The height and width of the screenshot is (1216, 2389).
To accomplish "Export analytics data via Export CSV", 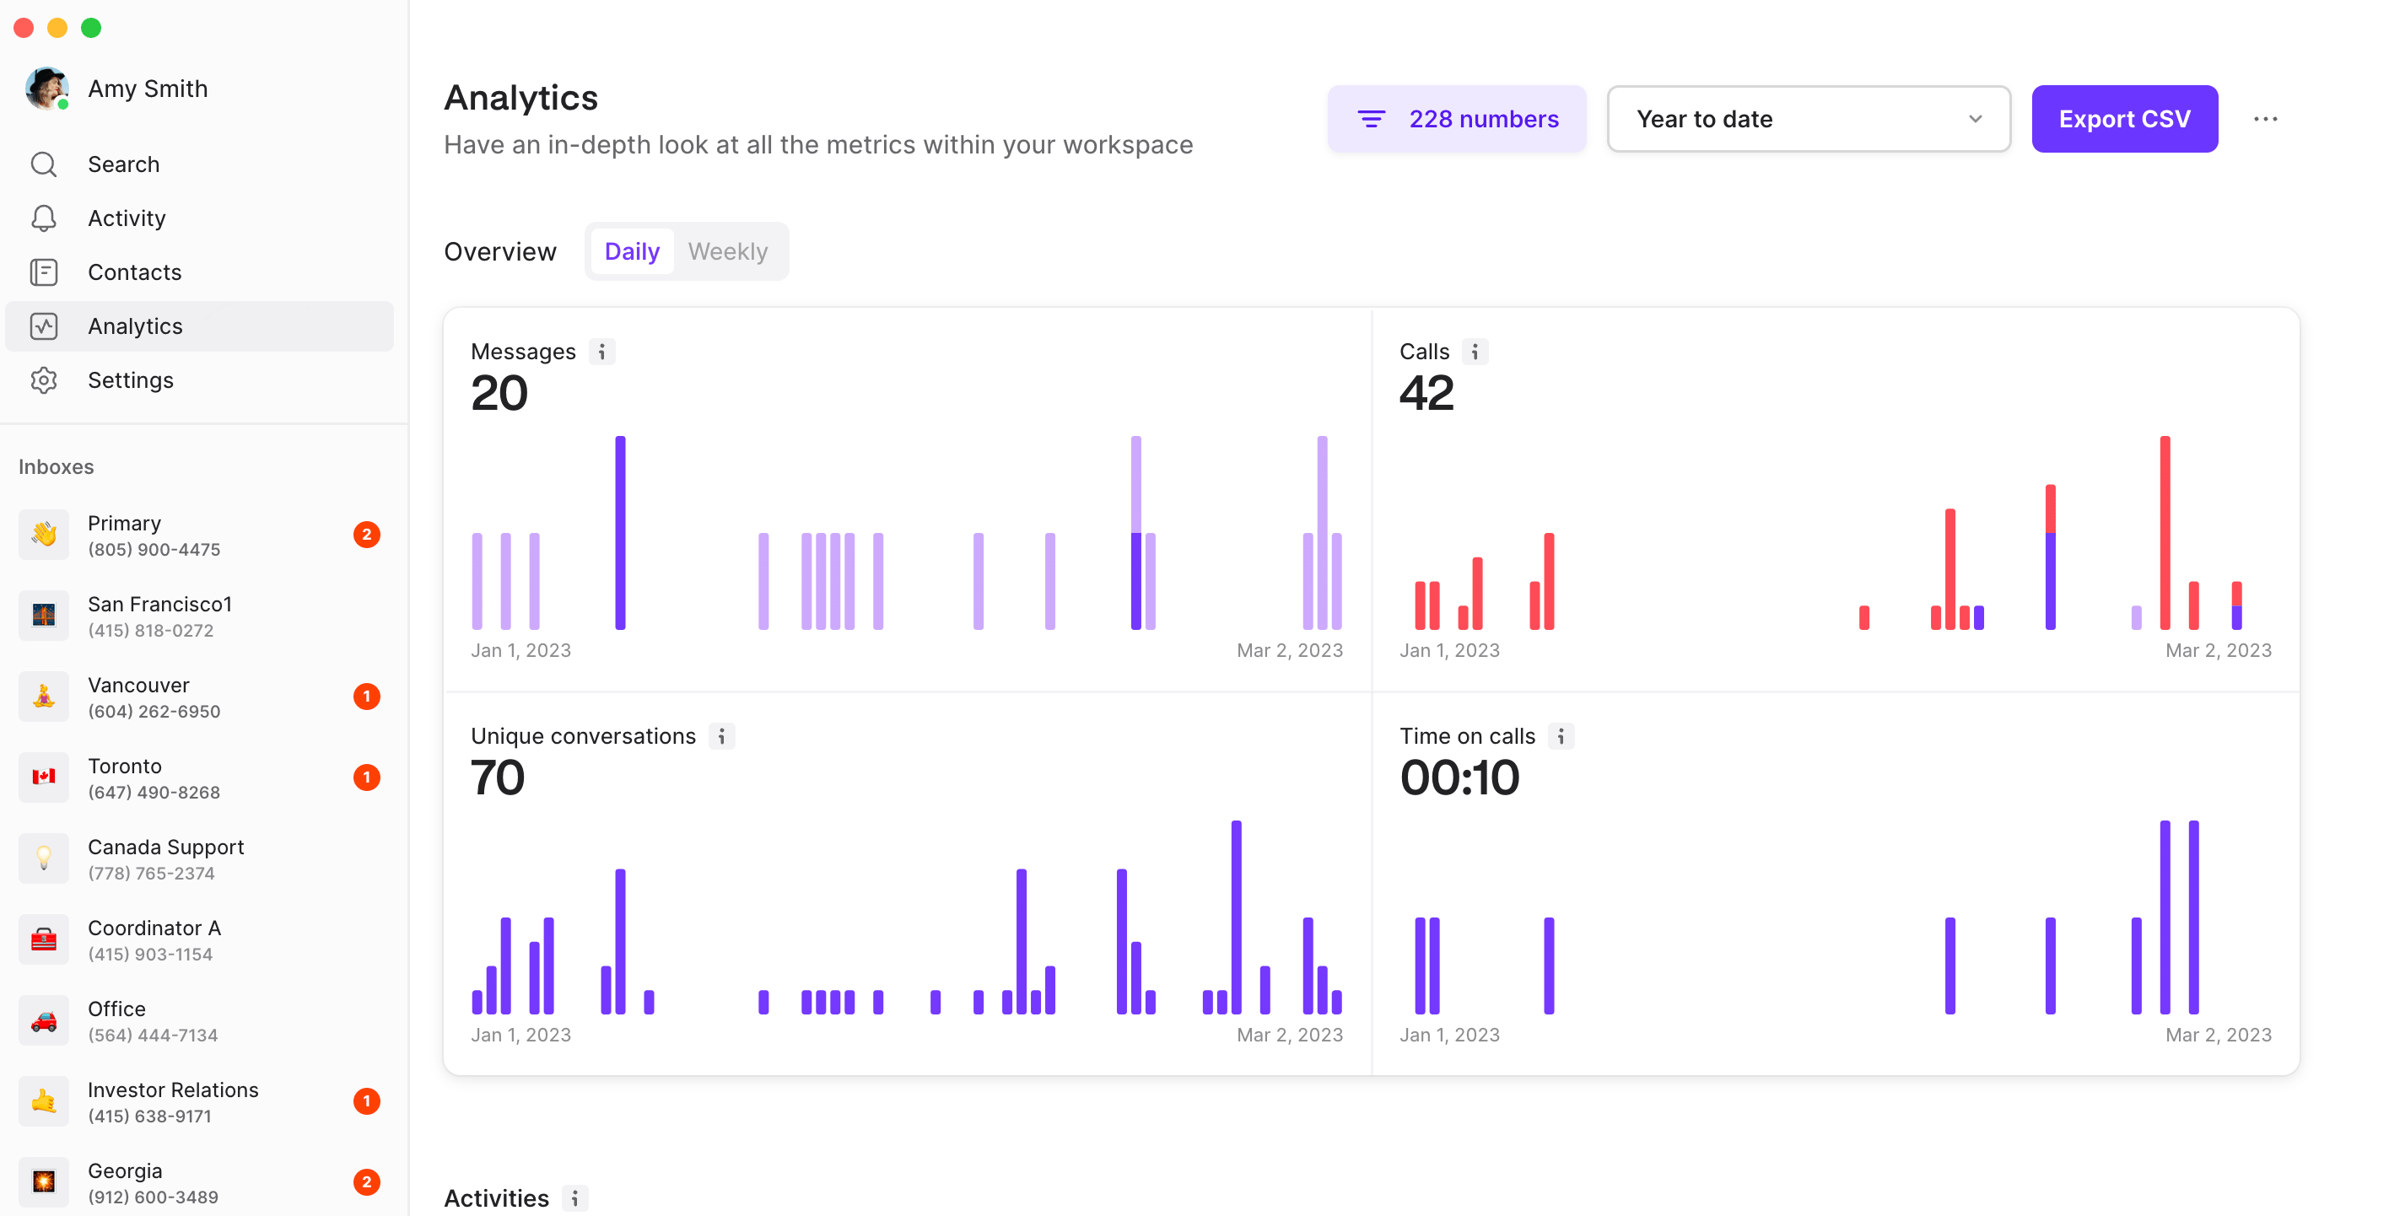I will (2125, 118).
